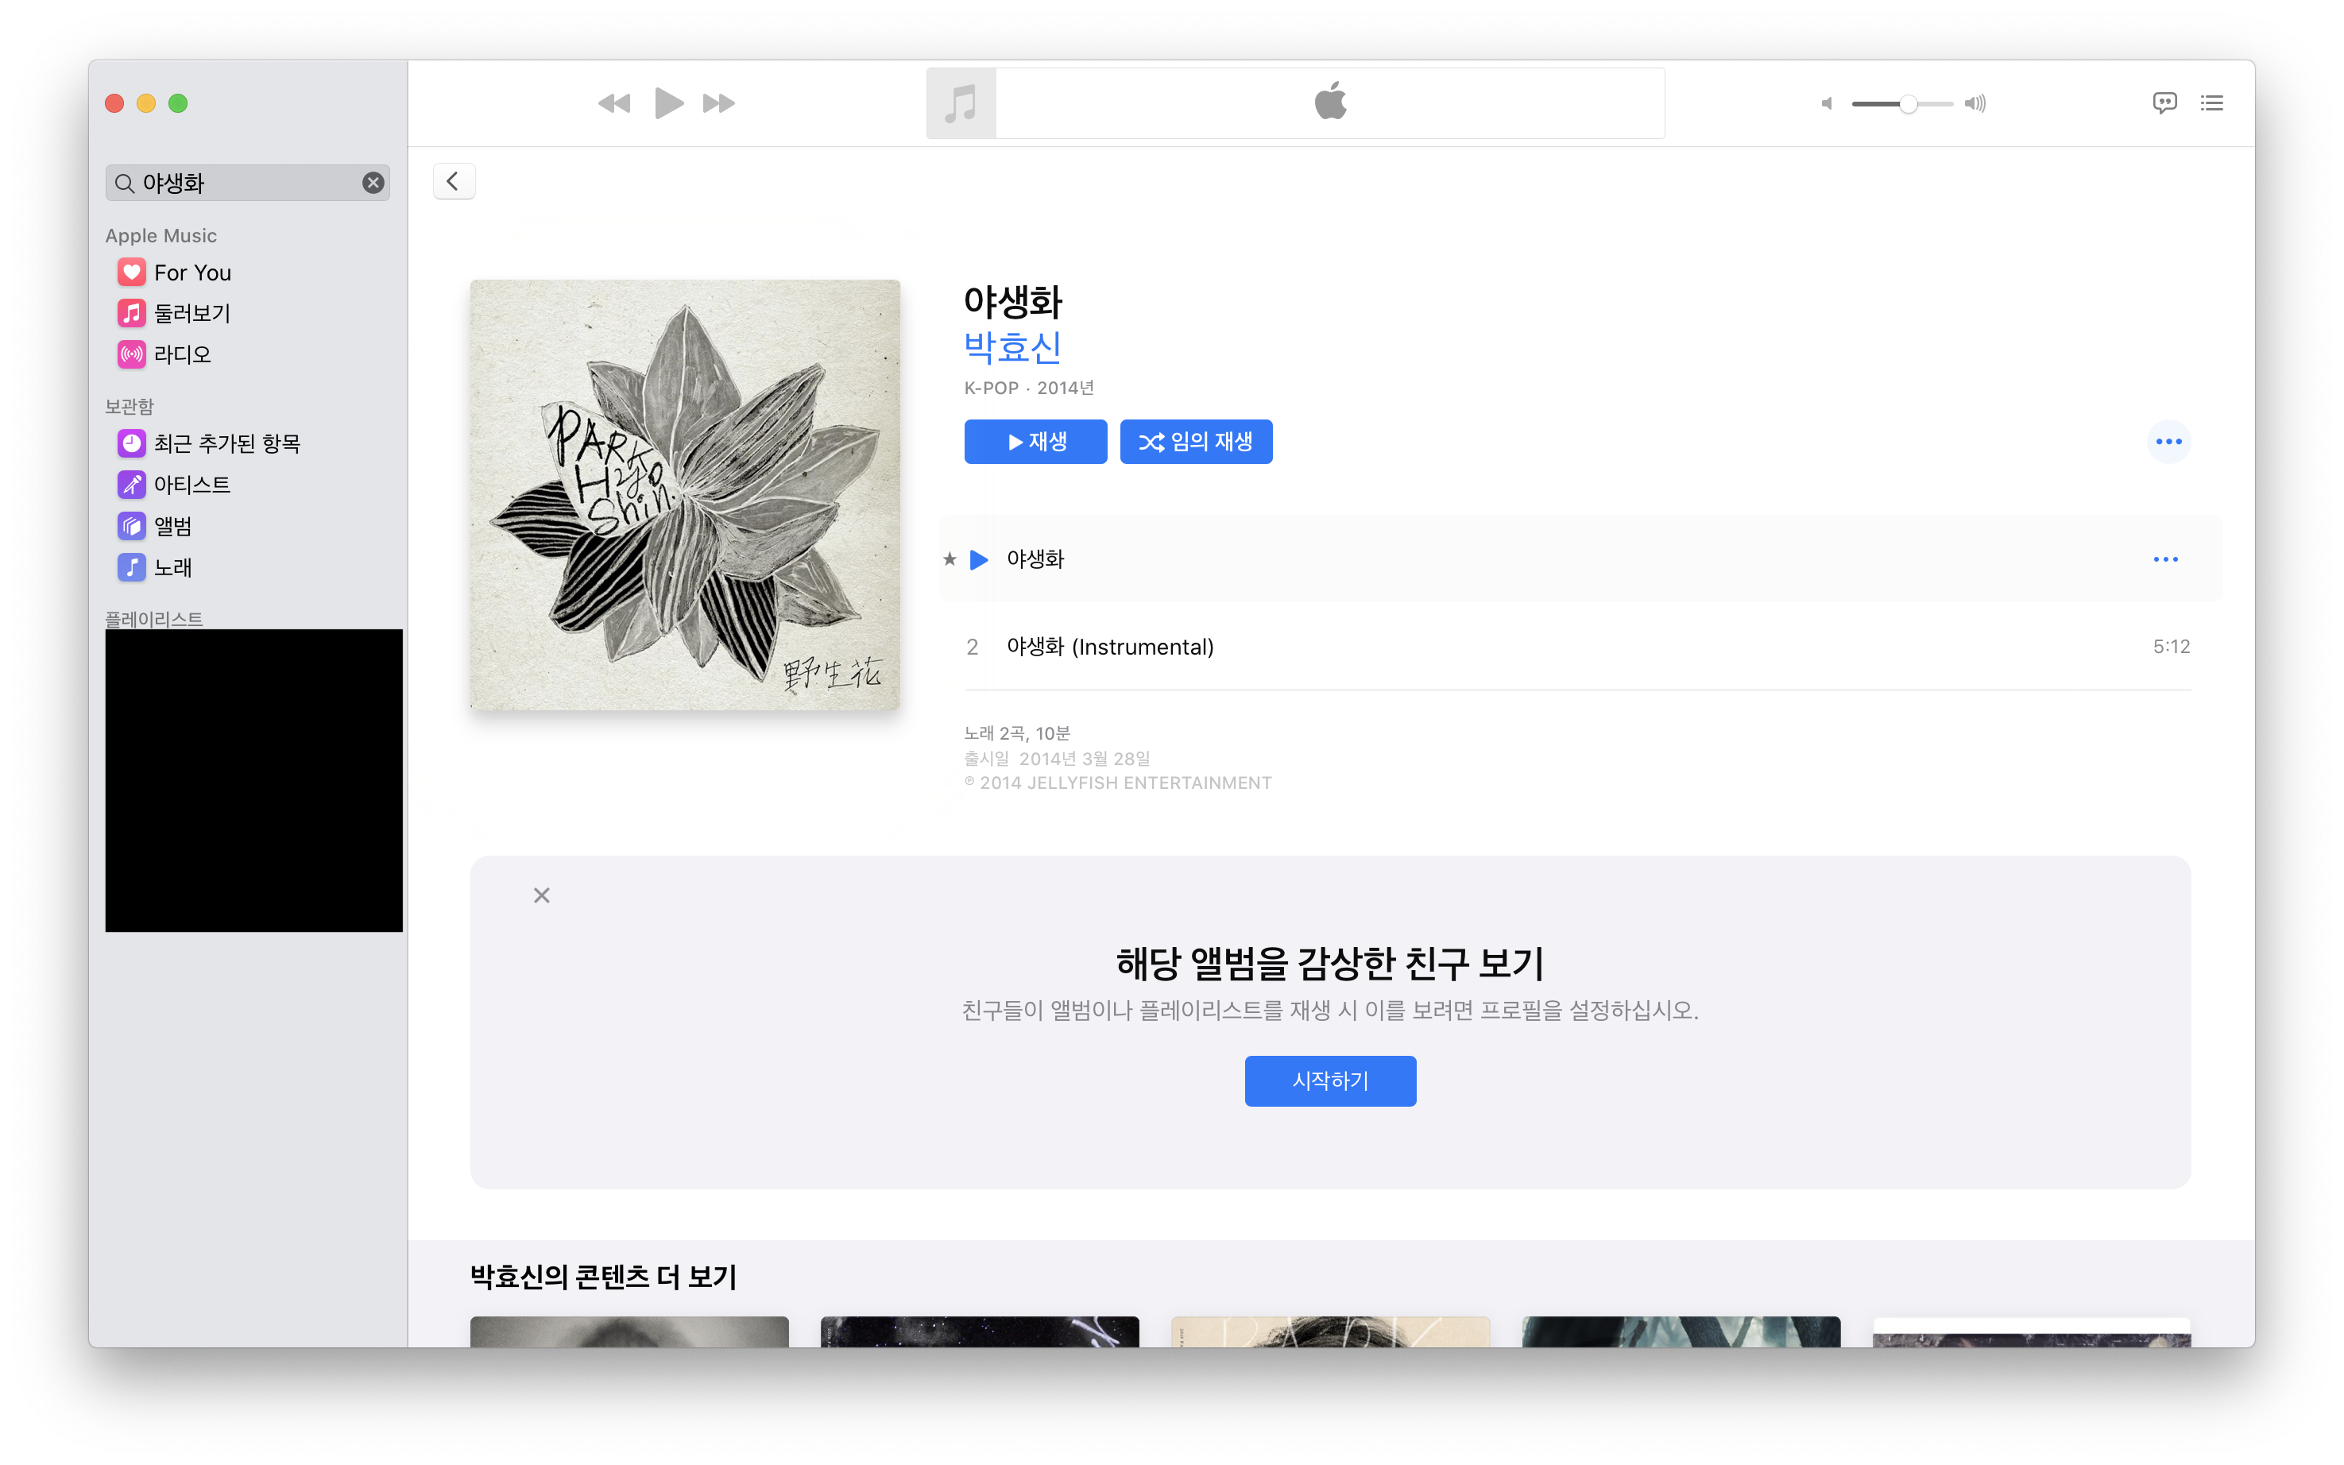Image resolution: width=2344 pixels, height=1465 pixels.
Task: Open artist link 박효신
Action: click(1011, 348)
